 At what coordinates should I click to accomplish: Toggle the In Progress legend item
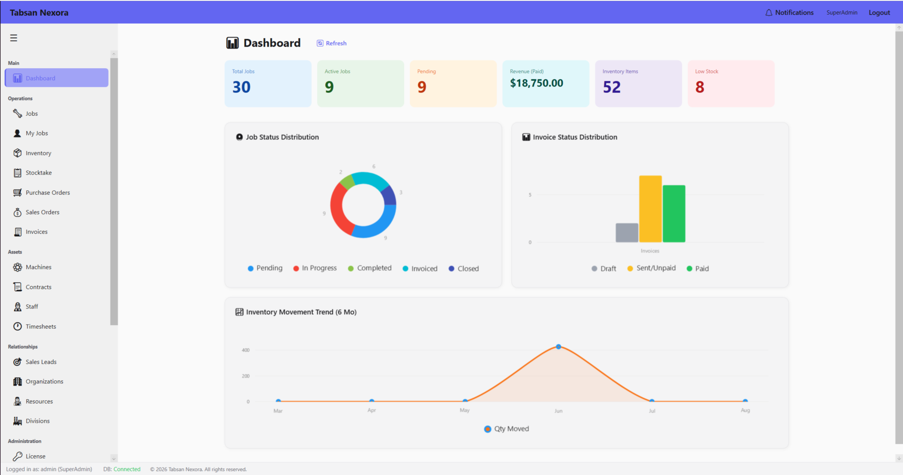click(x=315, y=268)
